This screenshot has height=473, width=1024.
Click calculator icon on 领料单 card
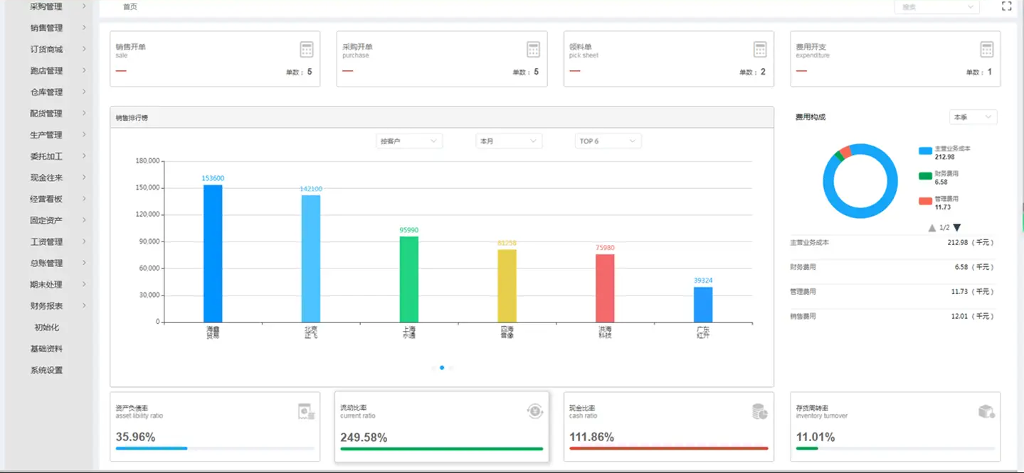pyautogui.click(x=760, y=49)
